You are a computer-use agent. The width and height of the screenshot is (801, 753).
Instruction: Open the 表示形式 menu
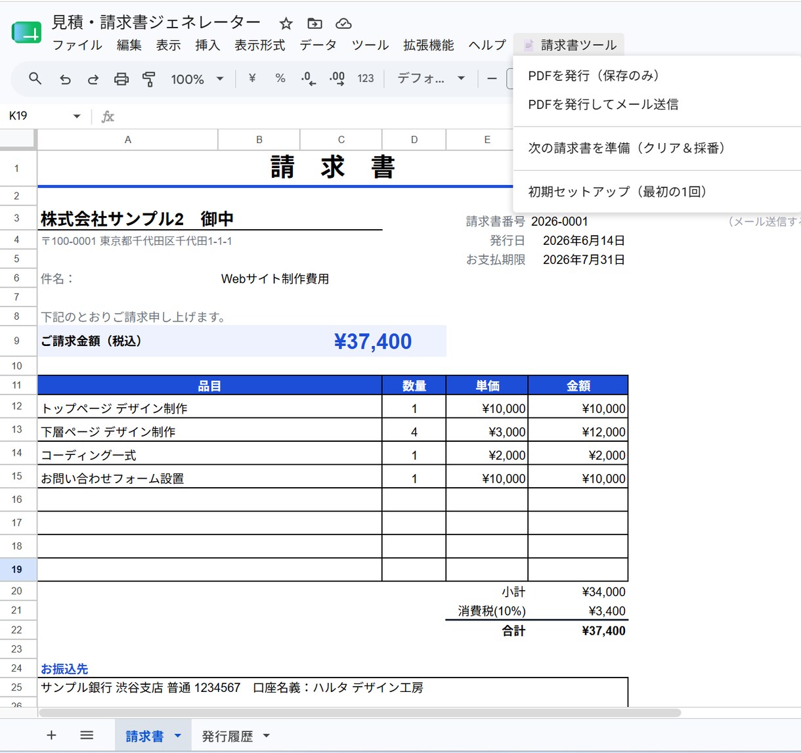(x=260, y=45)
